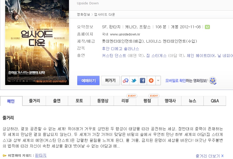Expand the share options dropdown arrow

click(x=158, y=81)
